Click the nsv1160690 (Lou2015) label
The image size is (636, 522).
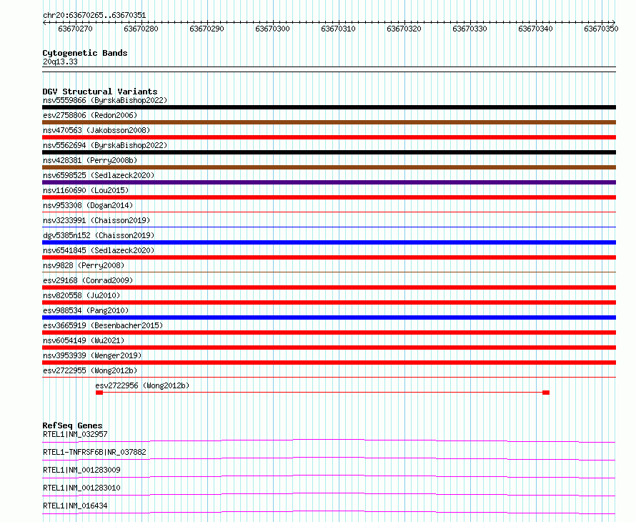point(86,190)
